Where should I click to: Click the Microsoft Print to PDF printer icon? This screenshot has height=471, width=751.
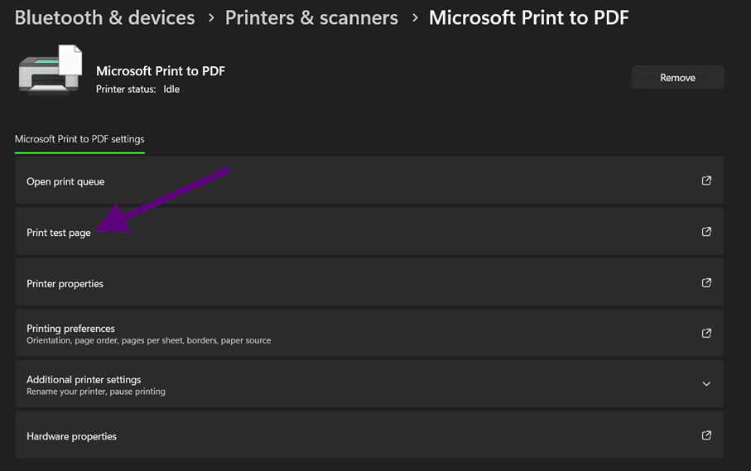[51, 71]
